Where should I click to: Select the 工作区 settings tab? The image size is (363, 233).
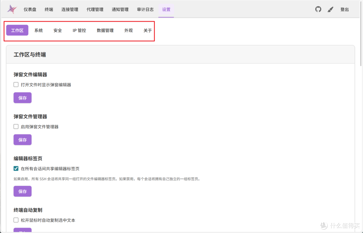[17, 30]
